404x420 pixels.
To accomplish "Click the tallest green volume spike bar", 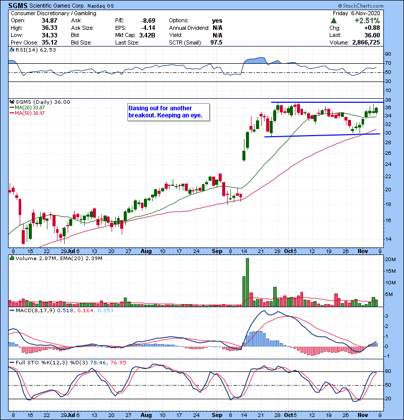I will pos(247,282).
